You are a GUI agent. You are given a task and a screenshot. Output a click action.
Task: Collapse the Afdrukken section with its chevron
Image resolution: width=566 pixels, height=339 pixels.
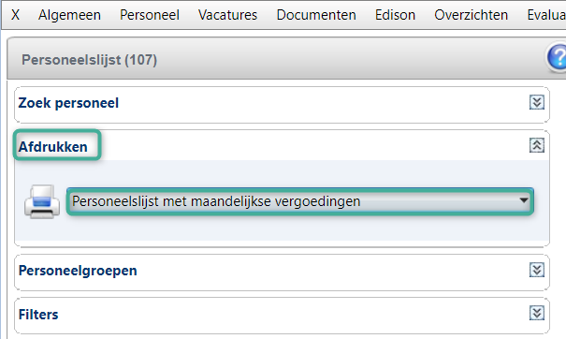(537, 145)
